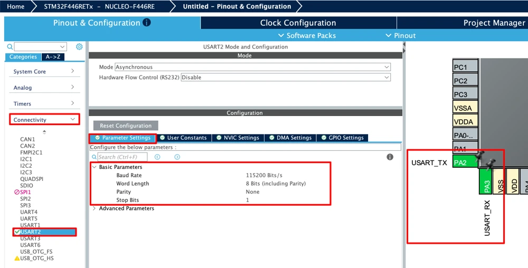Select the Pinout & Configuration tab
The height and width of the screenshot is (268, 528).
coord(102,23)
